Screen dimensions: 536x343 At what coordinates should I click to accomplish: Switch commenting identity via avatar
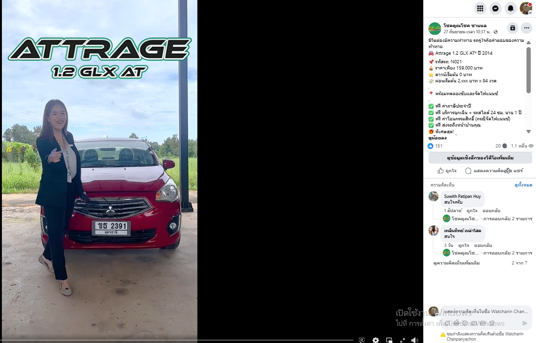click(x=433, y=312)
